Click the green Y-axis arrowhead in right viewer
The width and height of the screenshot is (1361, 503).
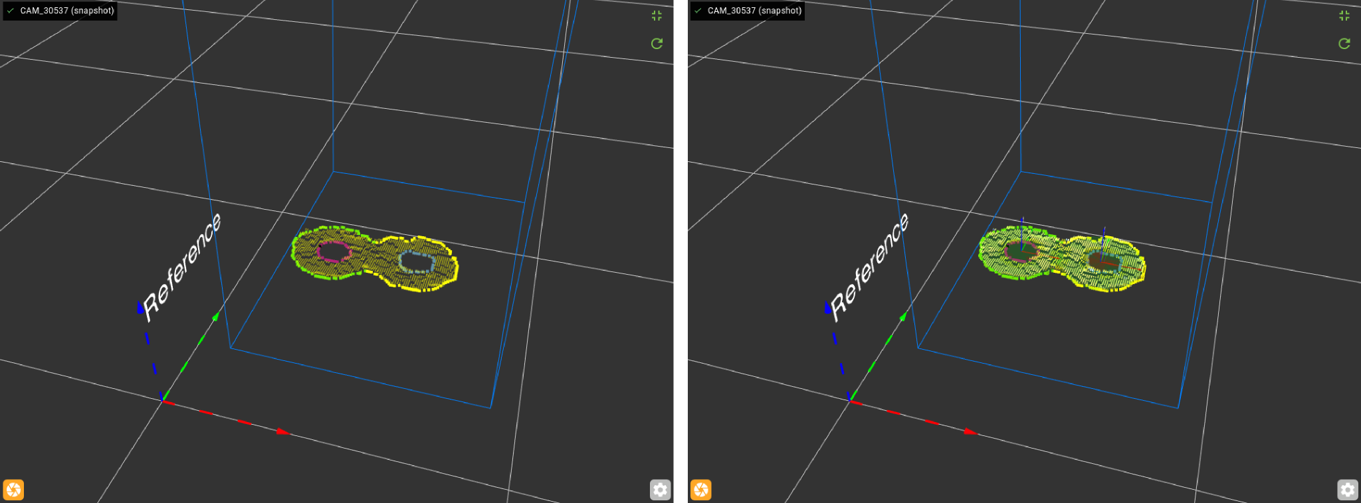point(903,317)
